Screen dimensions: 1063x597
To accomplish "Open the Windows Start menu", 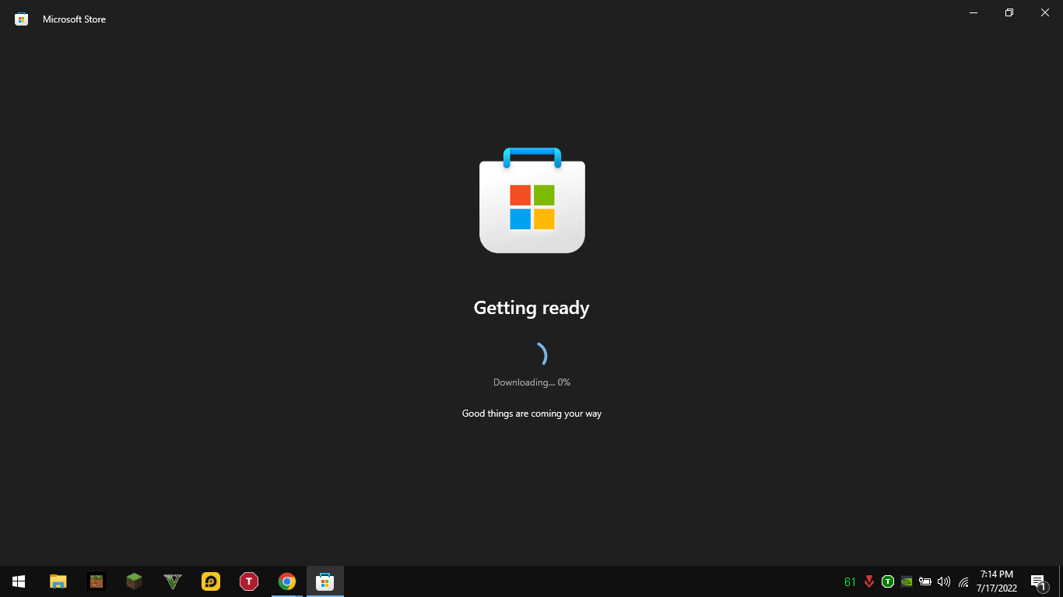I will [19, 581].
